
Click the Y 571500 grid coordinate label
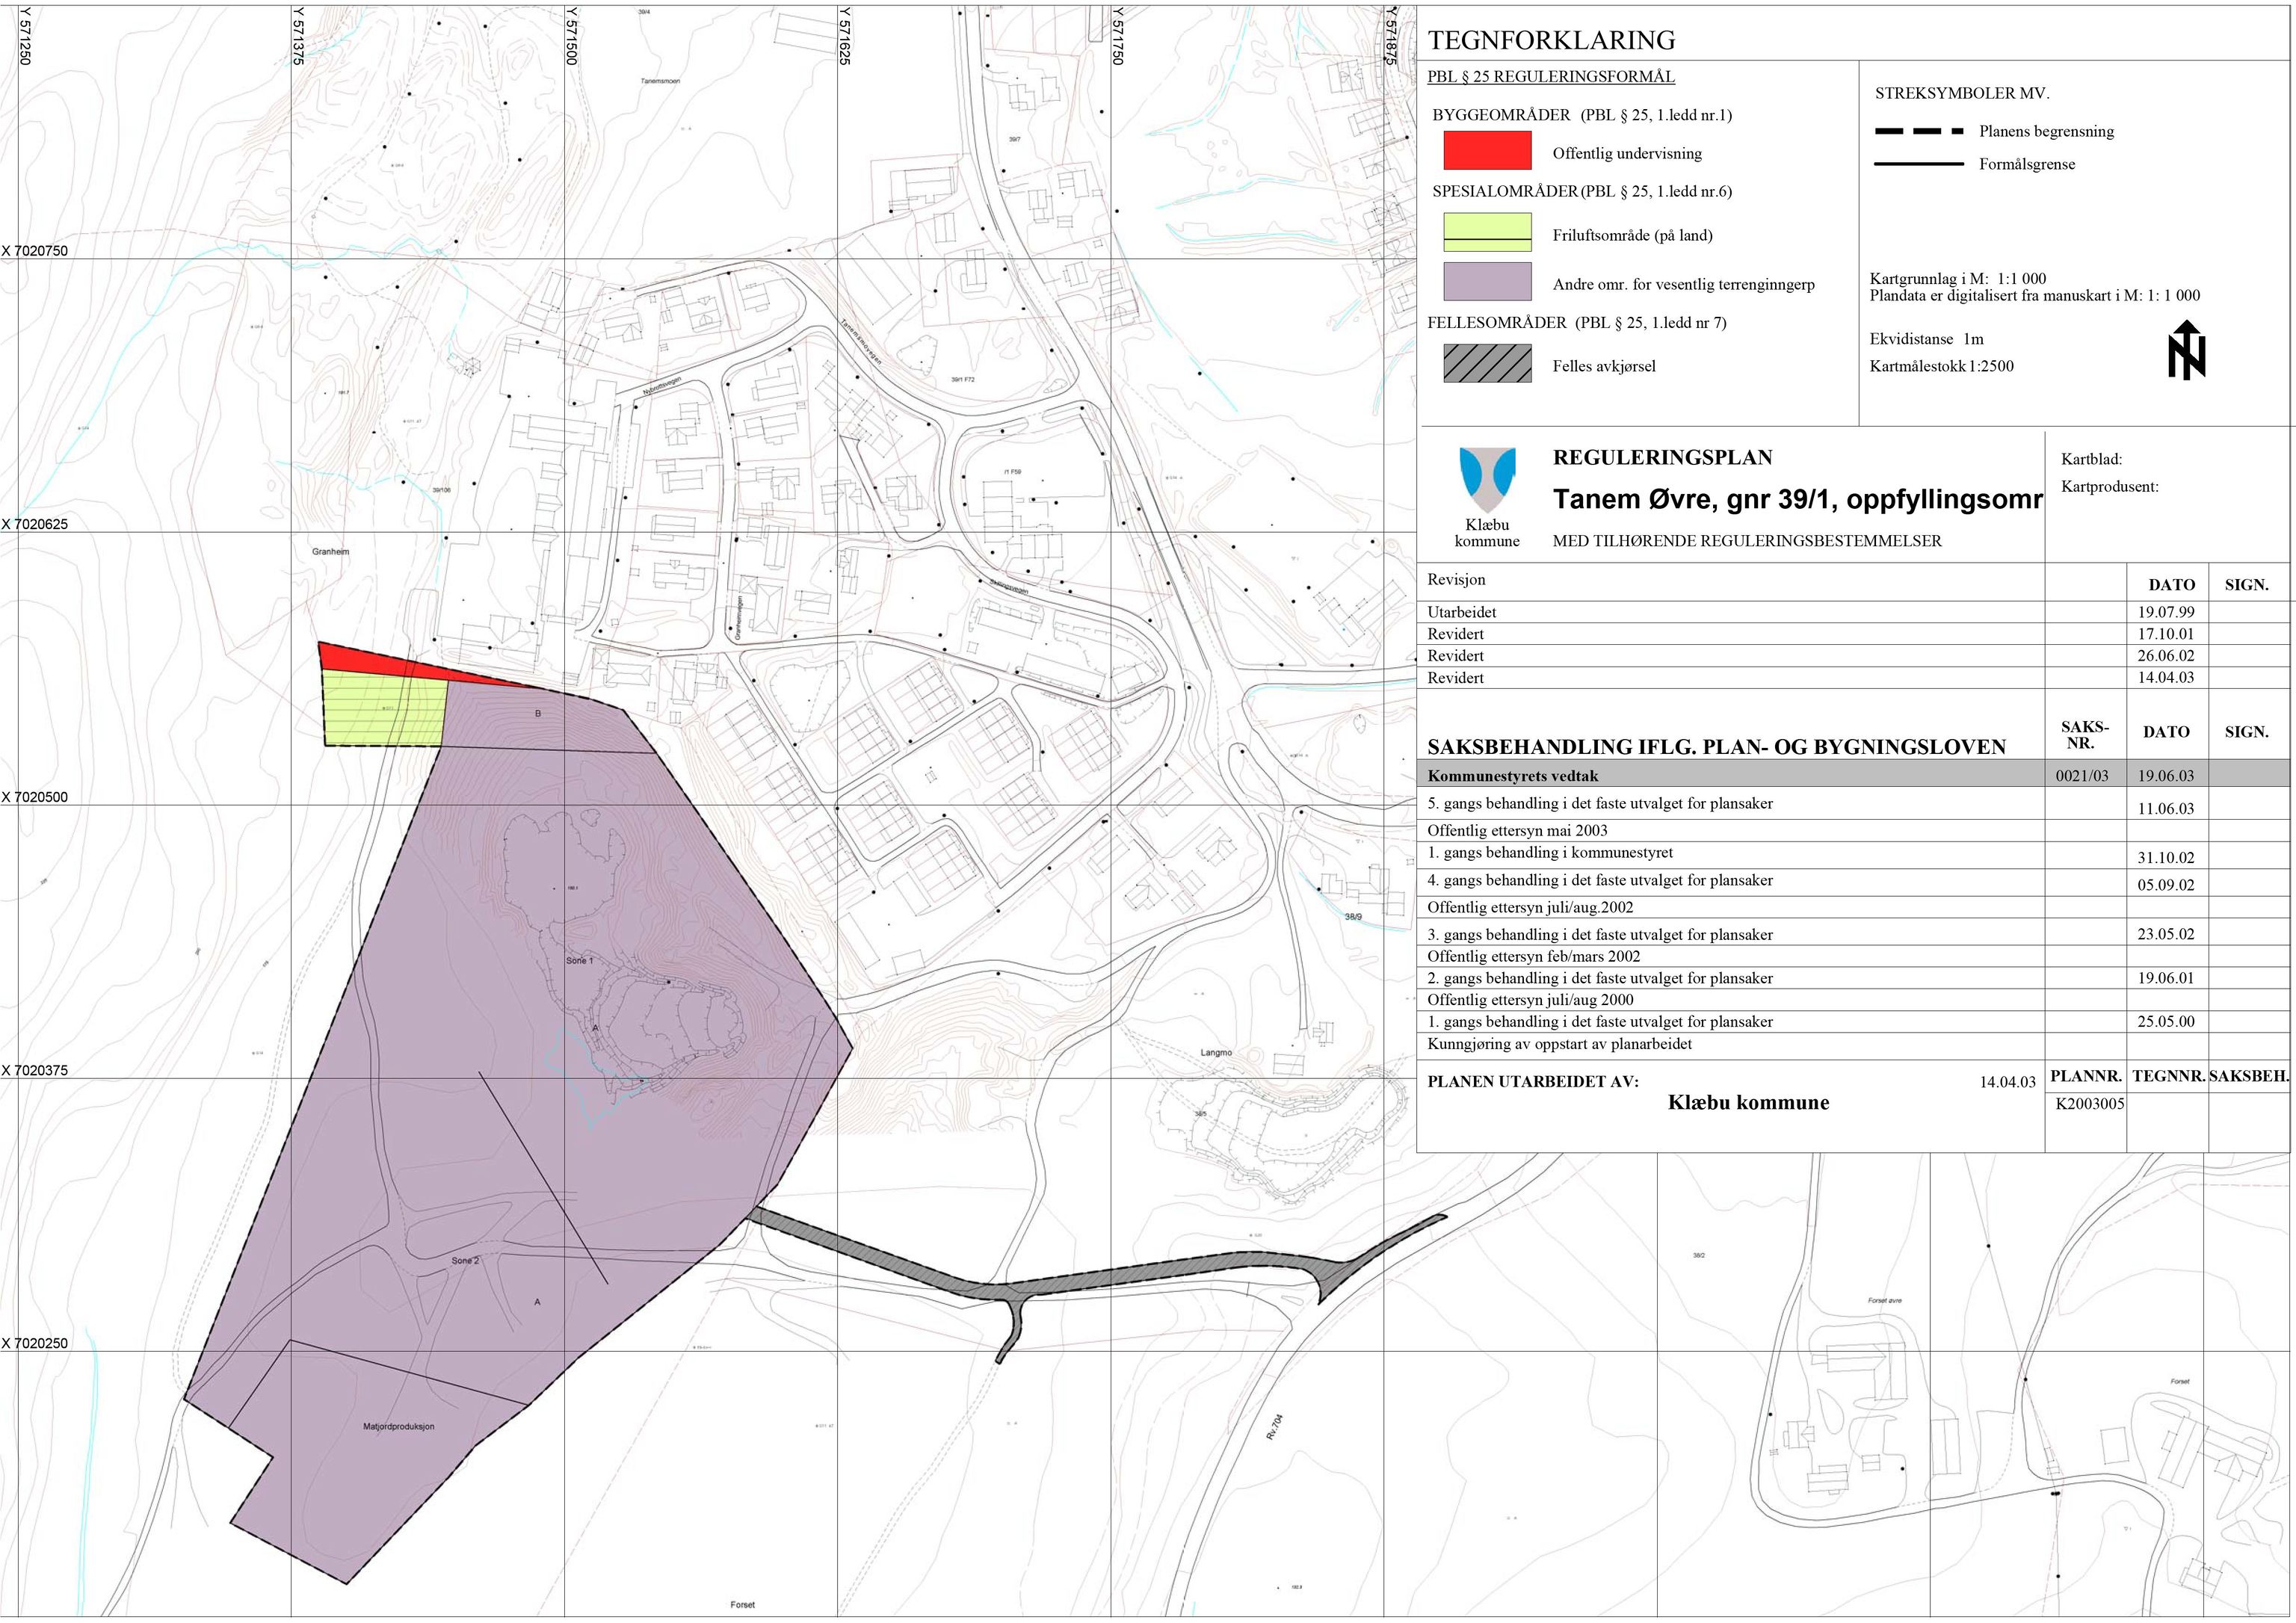coord(572,36)
